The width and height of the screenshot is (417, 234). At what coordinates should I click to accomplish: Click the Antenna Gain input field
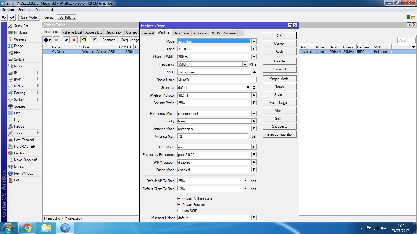(212, 136)
